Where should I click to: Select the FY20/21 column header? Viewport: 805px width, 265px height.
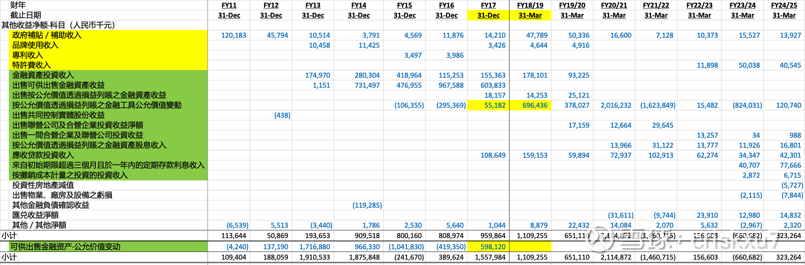pyautogui.click(x=614, y=5)
